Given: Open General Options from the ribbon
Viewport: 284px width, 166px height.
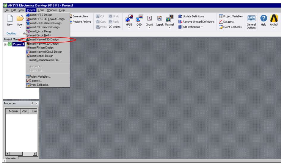Looking at the screenshot, I should tap(251, 22).
